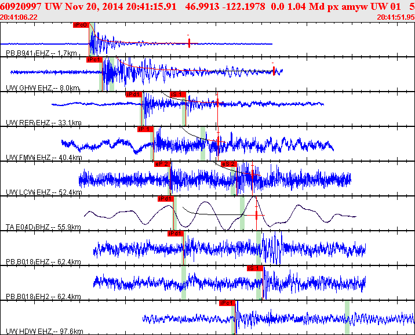This screenshot has width=415, height=335.
Task: Click the red coda end marker on UW LCW trace
Action: [x=253, y=174]
